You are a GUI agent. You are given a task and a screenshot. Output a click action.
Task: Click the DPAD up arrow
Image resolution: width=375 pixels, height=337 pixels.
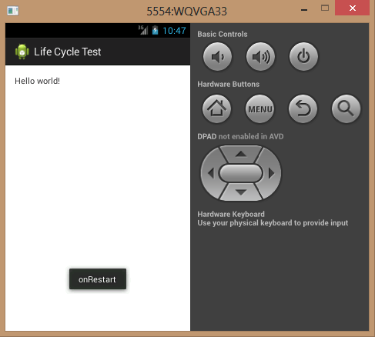point(241,154)
